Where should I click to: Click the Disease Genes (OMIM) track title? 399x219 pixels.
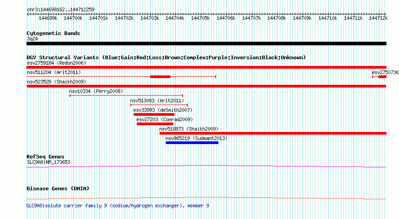coord(58,188)
